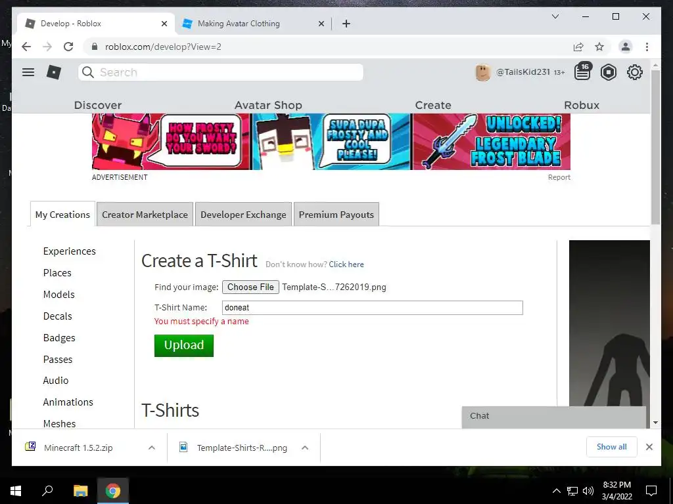
Task: Select the Develop - Roblox browser tab
Action: coord(97,24)
